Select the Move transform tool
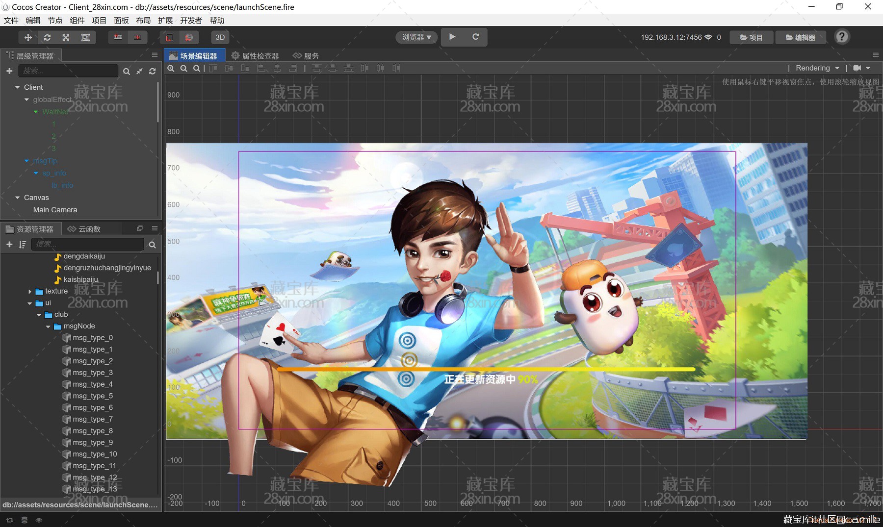Screen dimensions: 883x527 pos(28,37)
